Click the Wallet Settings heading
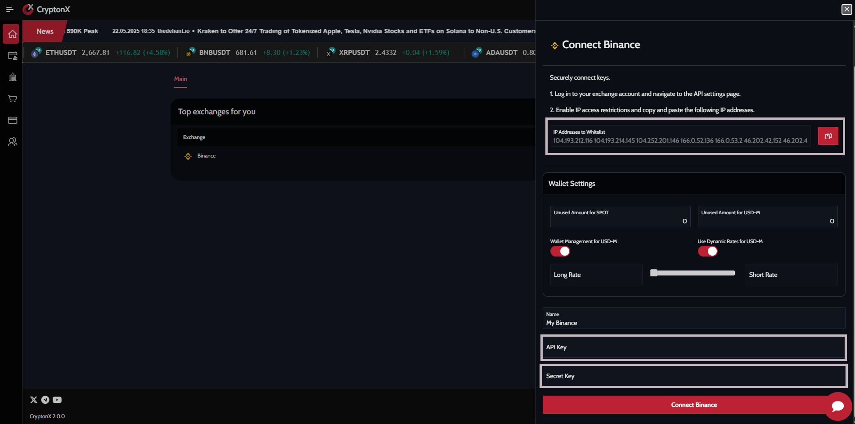Screen dimensions: 855x424 pyautogui.click(x=571, y=184)
